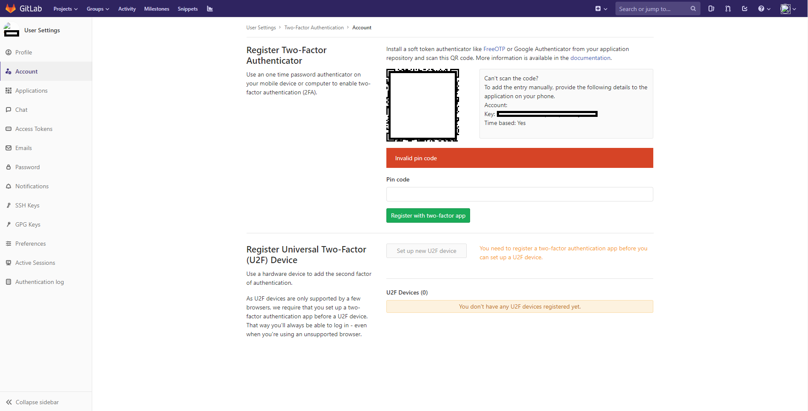Open the To-Do list checkmark icon
This screenshot has height=411, width=808.
click(745, 9)
